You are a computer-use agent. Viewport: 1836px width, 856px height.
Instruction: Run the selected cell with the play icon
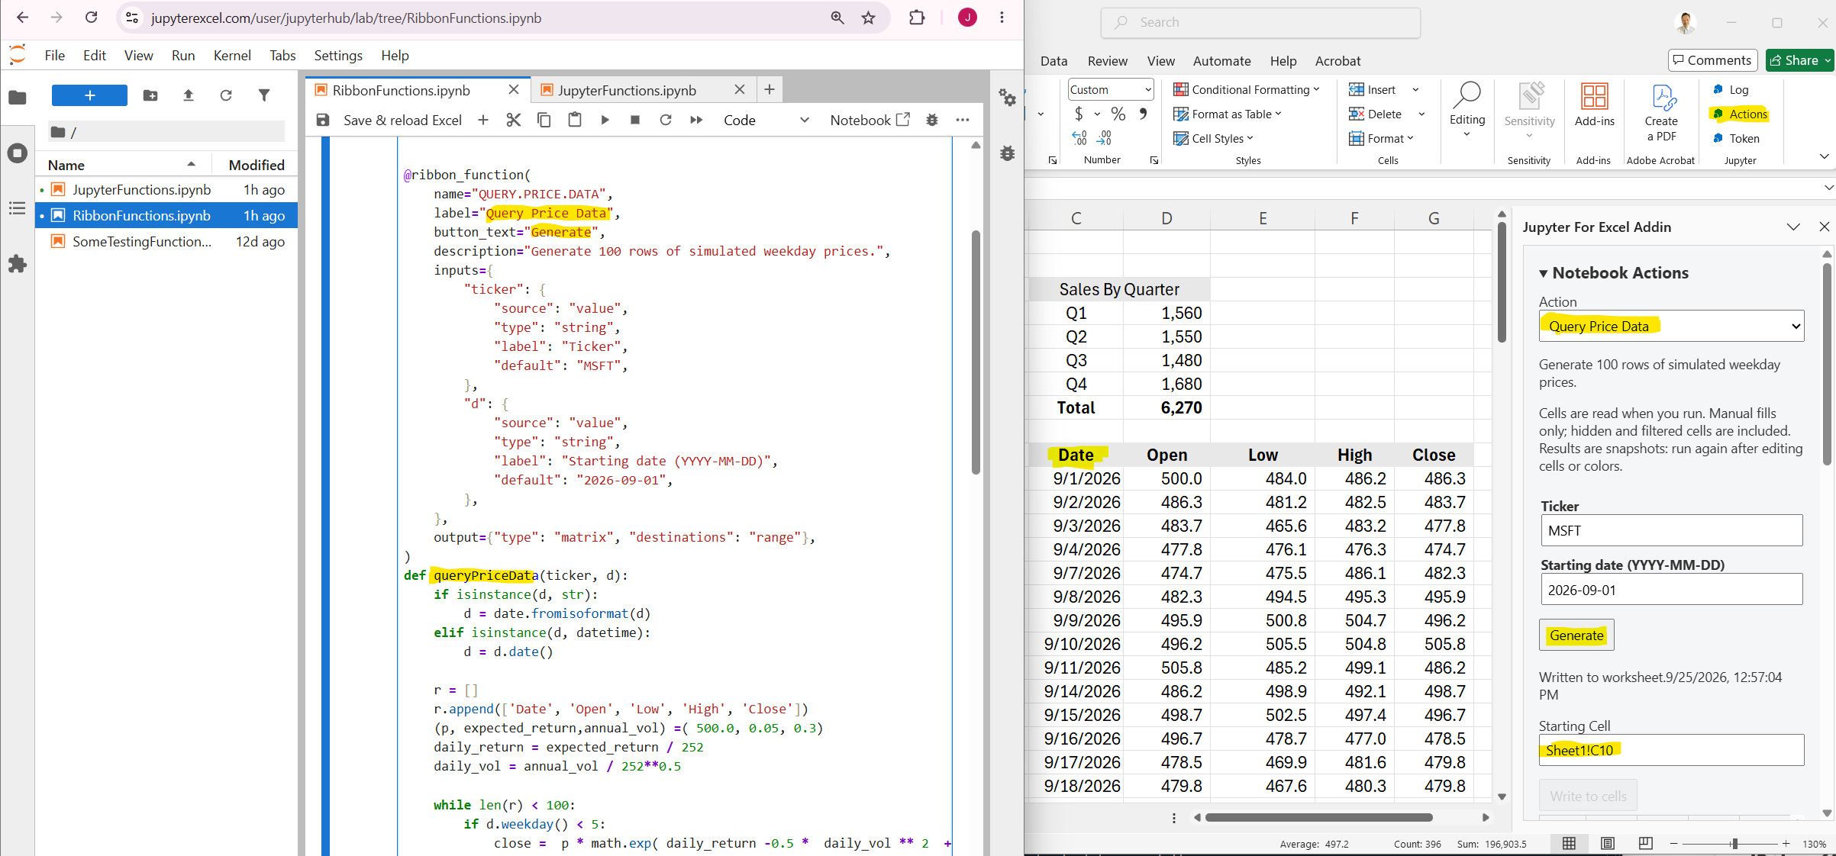click(605, 120)
